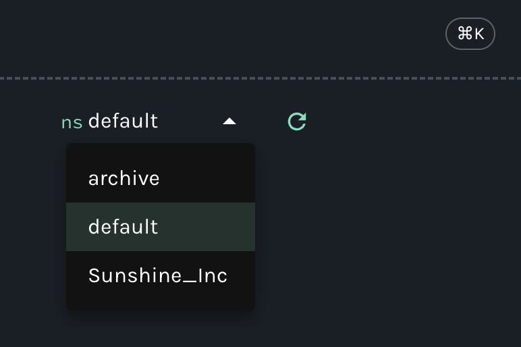
Task: Click the 'default' namespace selector text
Action: [123, 122]
